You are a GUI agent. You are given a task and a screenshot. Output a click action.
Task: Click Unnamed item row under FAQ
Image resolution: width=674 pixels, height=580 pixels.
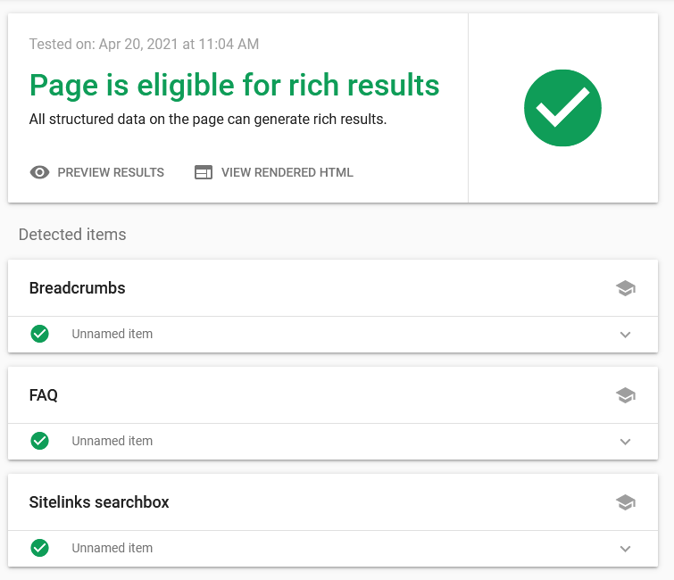[333, 442]
